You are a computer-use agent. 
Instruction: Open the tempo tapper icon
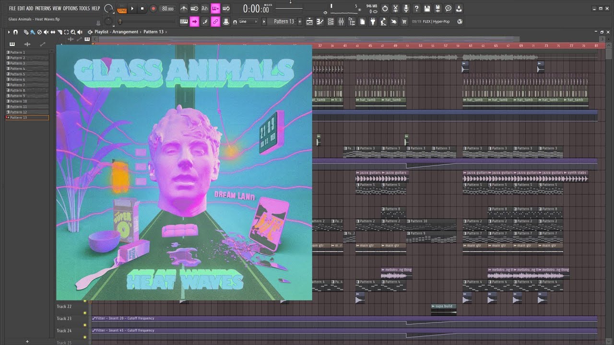pyautogui.click(x=383, y=22)
